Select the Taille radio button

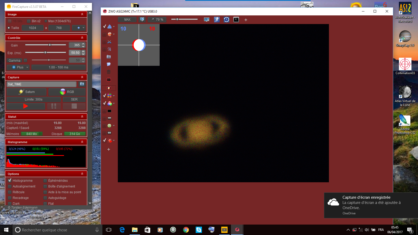coord(9,28)
